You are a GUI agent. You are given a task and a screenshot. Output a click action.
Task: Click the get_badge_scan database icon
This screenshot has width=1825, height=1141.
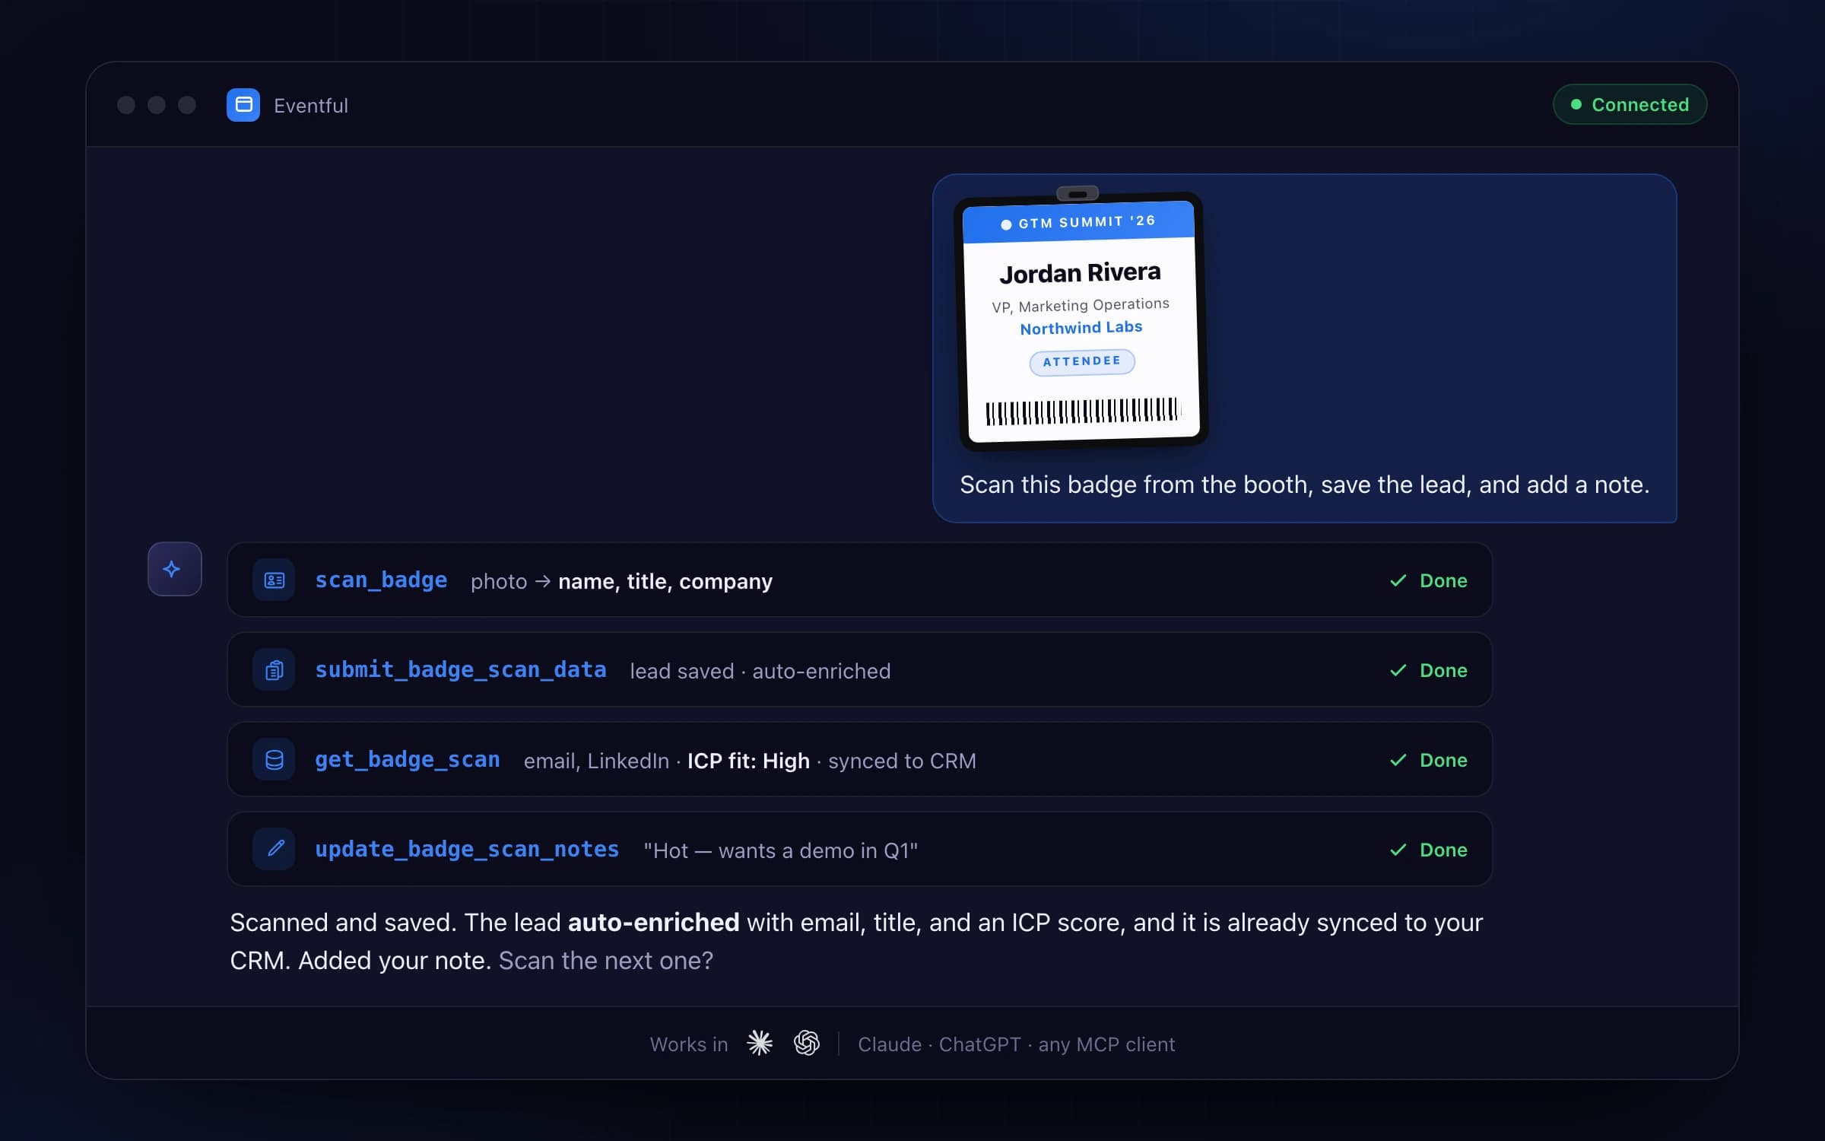point(274,760)
